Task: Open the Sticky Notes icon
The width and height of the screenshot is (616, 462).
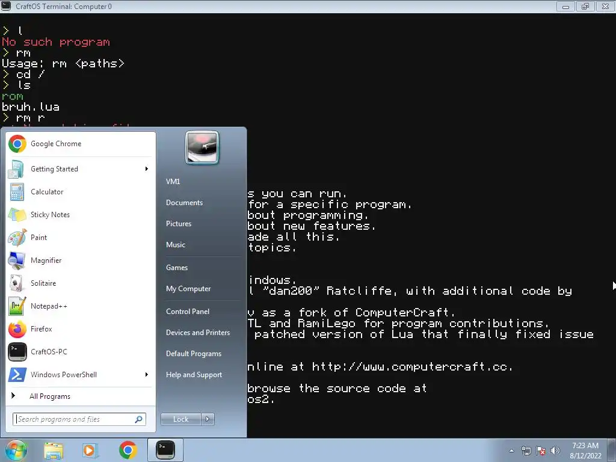Action: pyautogui.click(x=17, y=215)
